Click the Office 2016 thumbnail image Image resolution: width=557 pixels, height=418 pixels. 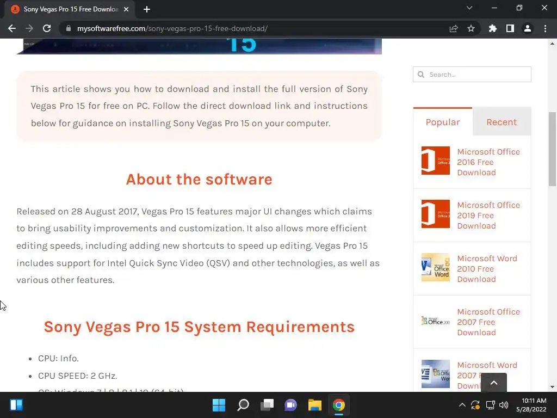[436, 161]
